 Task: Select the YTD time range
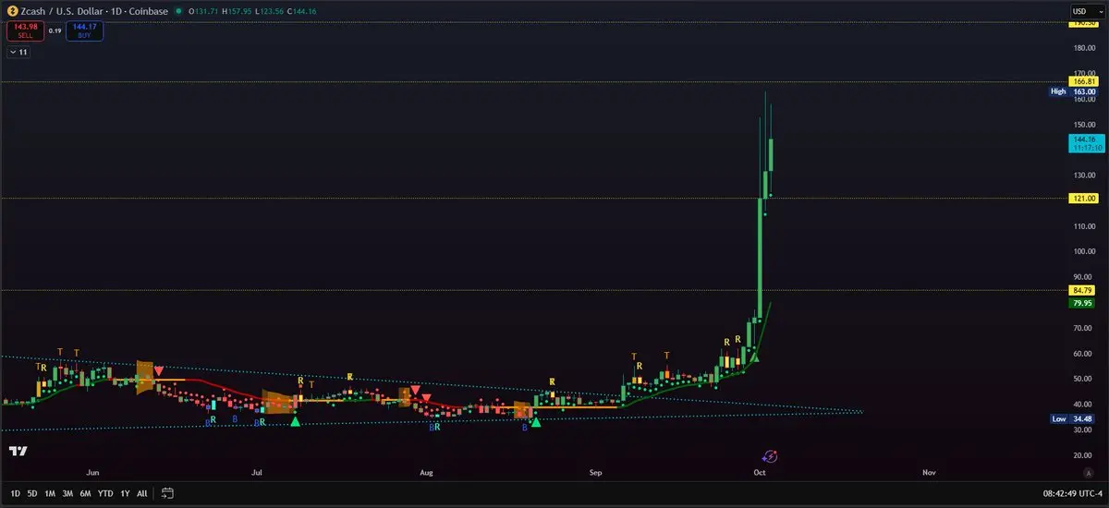pyautogui.click(x=105, y=493)
